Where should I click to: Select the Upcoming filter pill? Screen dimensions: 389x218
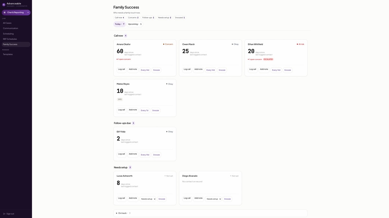[x=135, y=24]
